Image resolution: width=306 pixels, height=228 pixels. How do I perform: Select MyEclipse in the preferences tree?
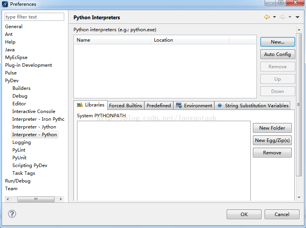coord(16,57)
